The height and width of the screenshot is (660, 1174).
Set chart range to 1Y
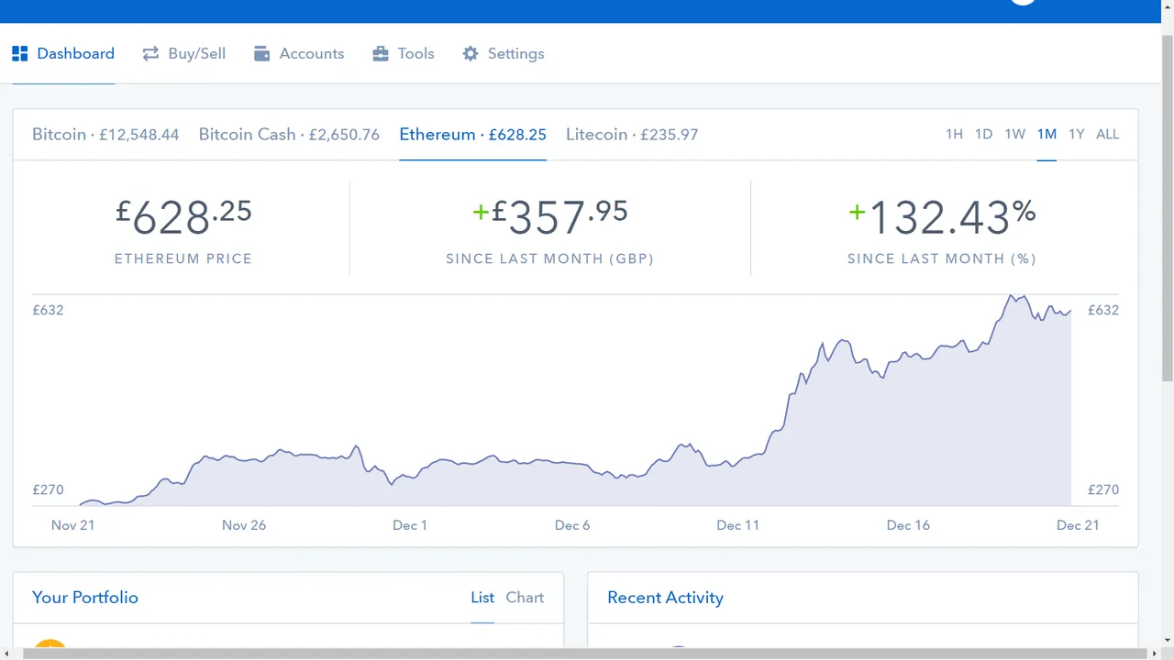coord(1077,135)
